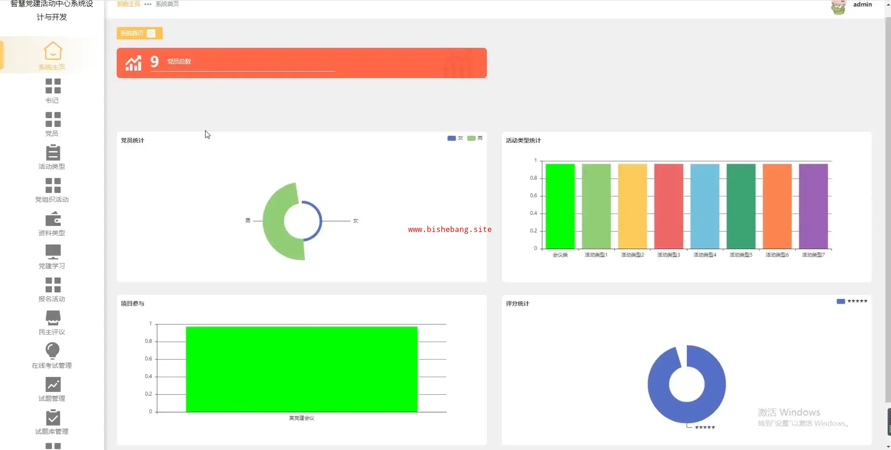
Task: Open the 系统主页 home icon in sidebar
Action: tap(53, 51)
